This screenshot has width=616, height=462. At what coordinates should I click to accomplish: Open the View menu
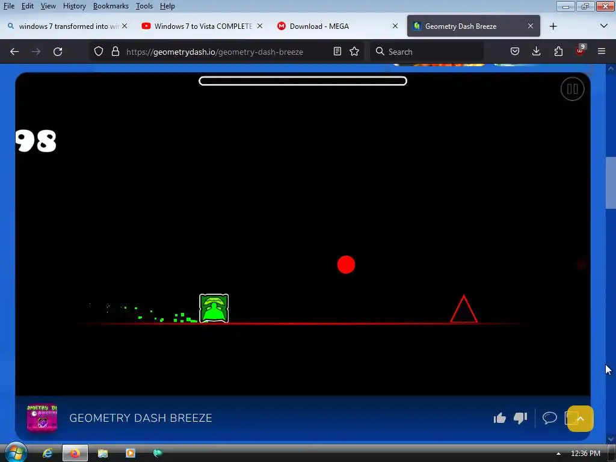[x=48, y=6]
